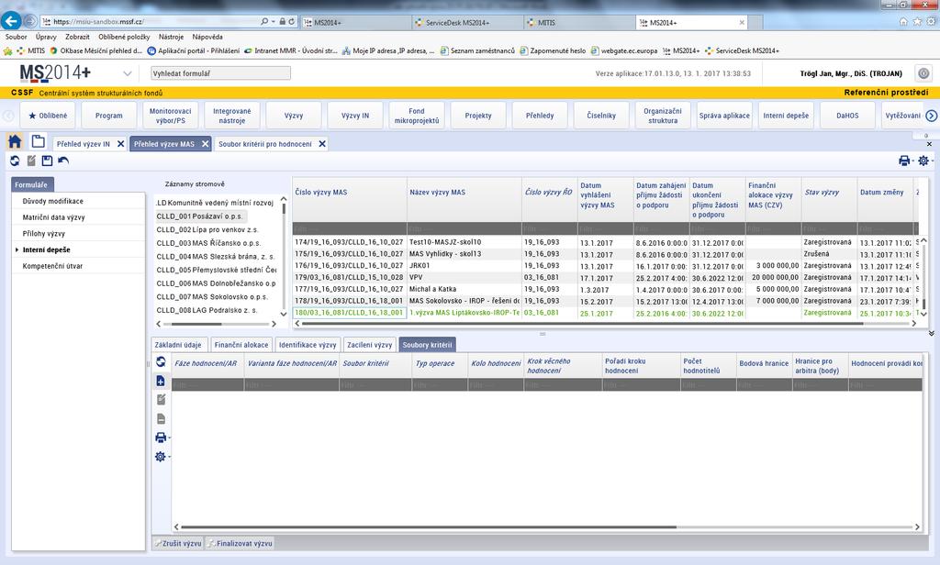Screen dimensions: 940x565
Task: Select CLLD_002 Lípa pro venkov tree item
Action: [207, 229]
